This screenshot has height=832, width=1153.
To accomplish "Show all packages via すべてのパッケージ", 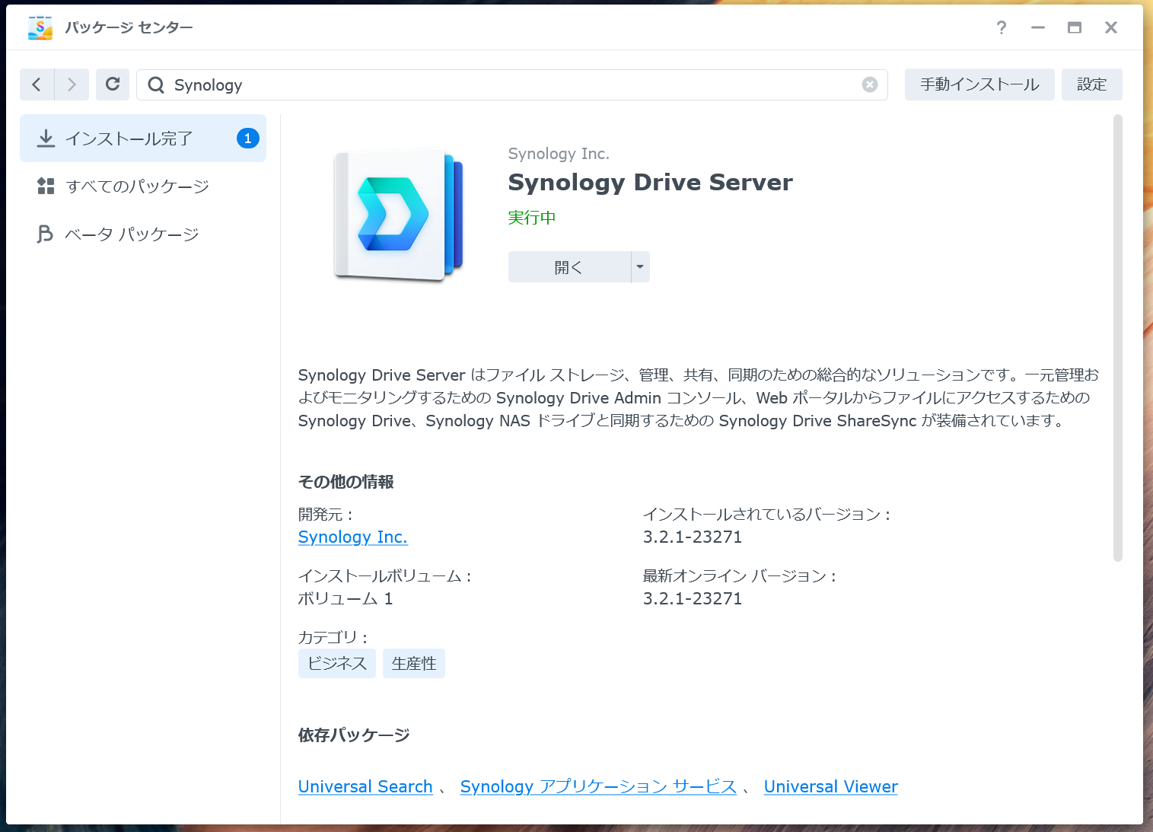I will pos(137,186).
